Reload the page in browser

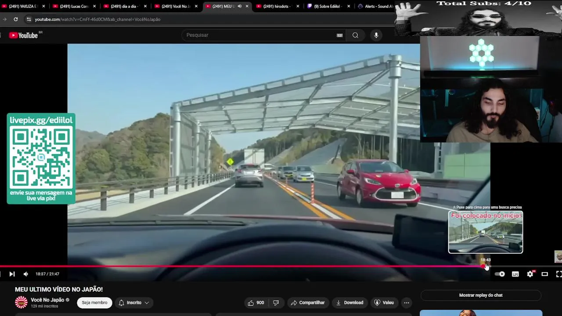15,19
